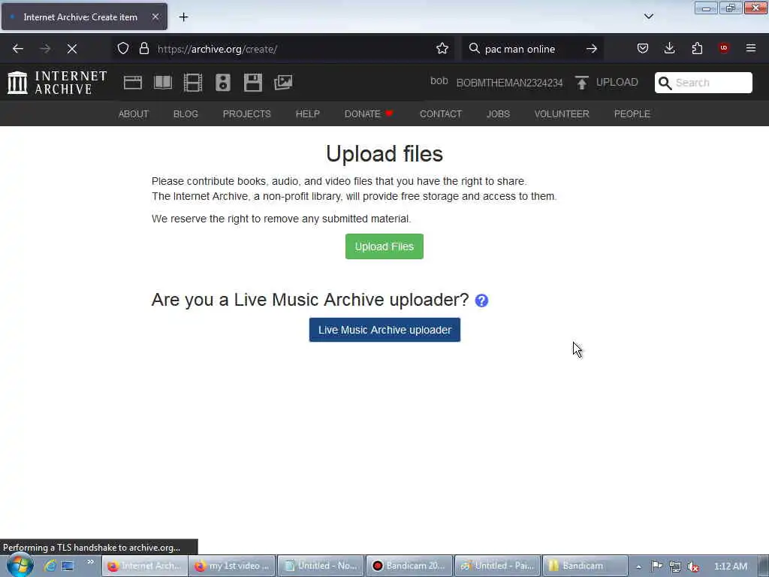Switch to Untitled - Paint taskbar window

pos(497,566)
